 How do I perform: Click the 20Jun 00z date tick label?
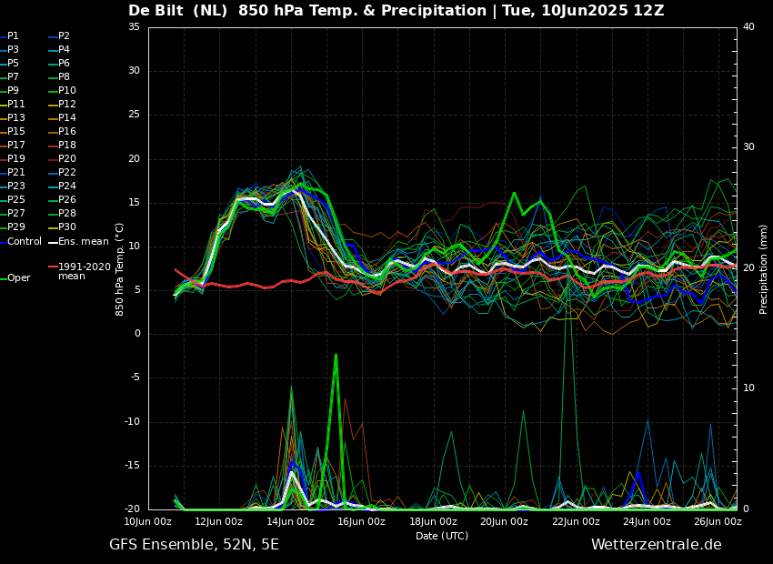tap(504, 522)
